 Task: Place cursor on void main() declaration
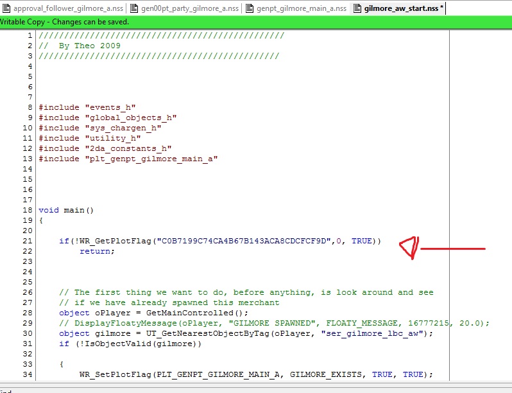pos(66,210)
